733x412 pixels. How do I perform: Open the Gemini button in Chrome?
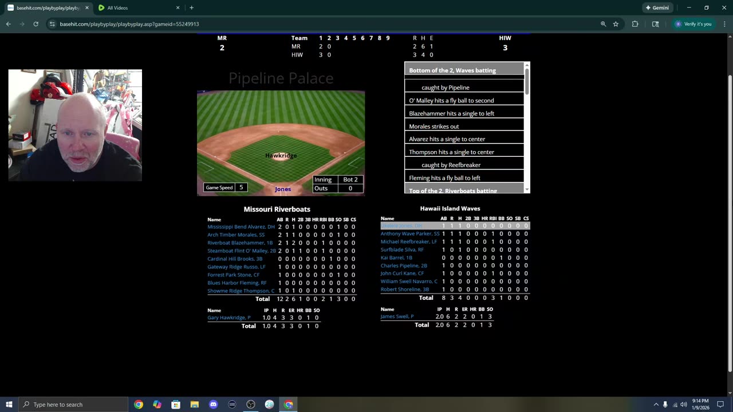[657, 7]
